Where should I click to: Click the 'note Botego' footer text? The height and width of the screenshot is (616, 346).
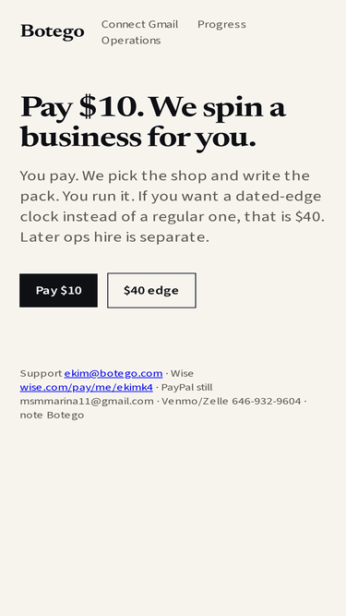[x=53, y=415]
